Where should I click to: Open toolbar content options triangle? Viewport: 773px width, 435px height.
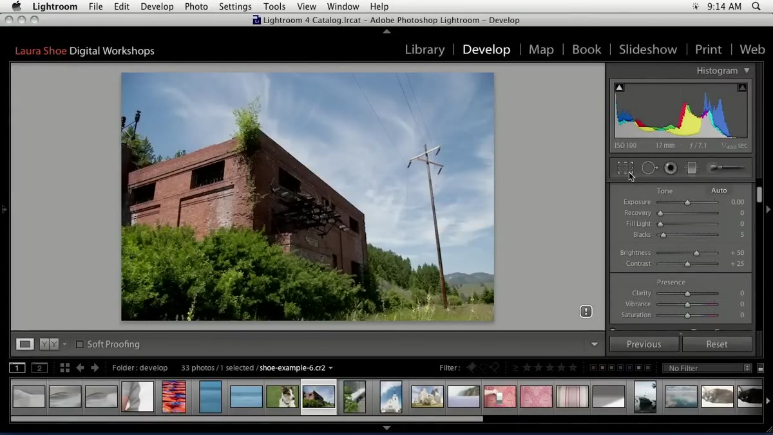pyautogui.click(x=595, y=344)
